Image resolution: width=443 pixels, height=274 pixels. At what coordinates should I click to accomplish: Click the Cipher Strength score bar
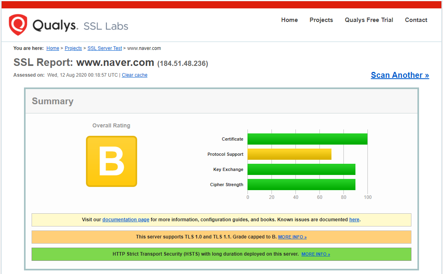pyautogui.click(x=301, y=185)
